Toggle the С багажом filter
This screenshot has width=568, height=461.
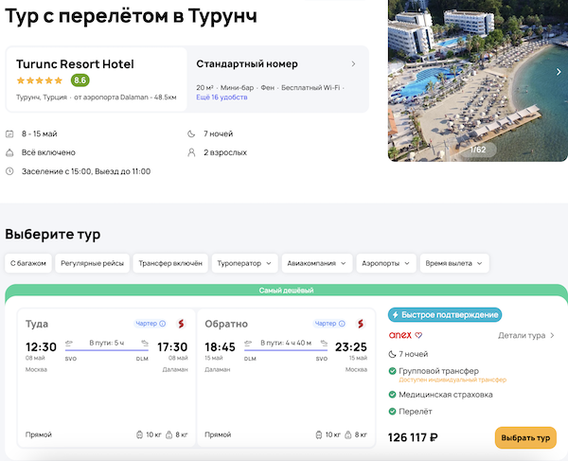[29, 263]
